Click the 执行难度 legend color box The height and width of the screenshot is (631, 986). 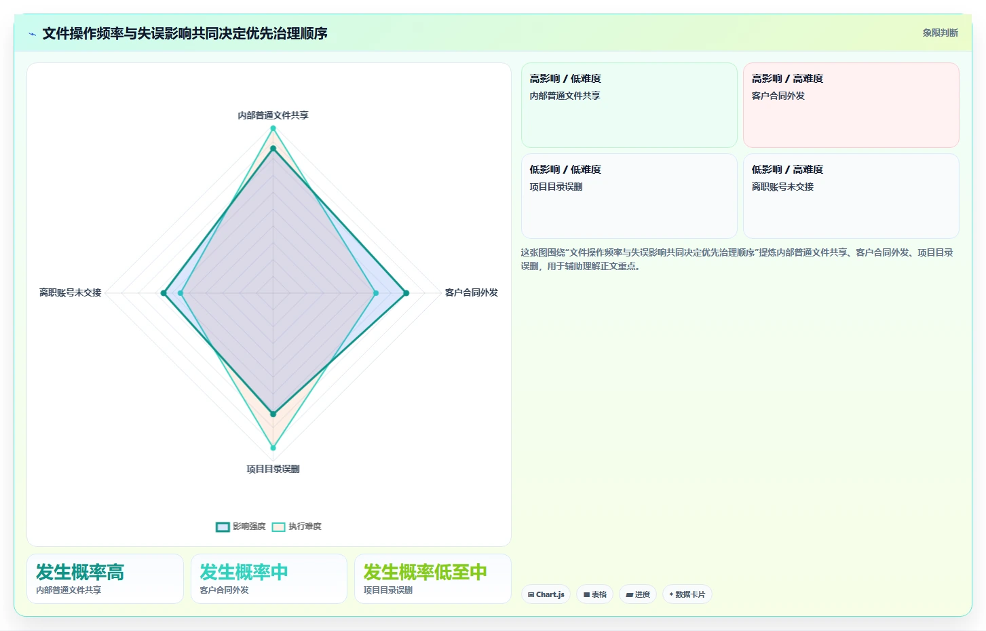point(278,527)
